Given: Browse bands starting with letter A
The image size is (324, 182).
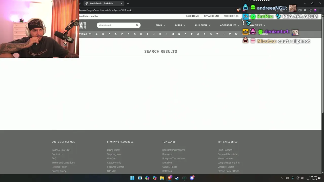Looking at the screenshot, I should coord(97,34).
